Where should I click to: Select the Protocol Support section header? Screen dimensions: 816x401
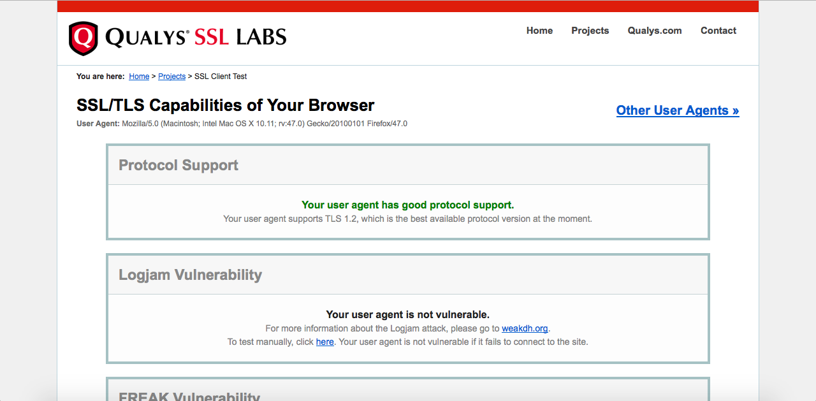(x=408, y=165)
